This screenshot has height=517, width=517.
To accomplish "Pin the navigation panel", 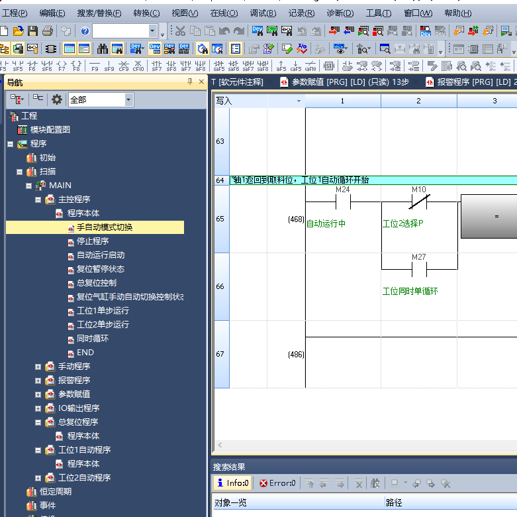I will [190, 82].
